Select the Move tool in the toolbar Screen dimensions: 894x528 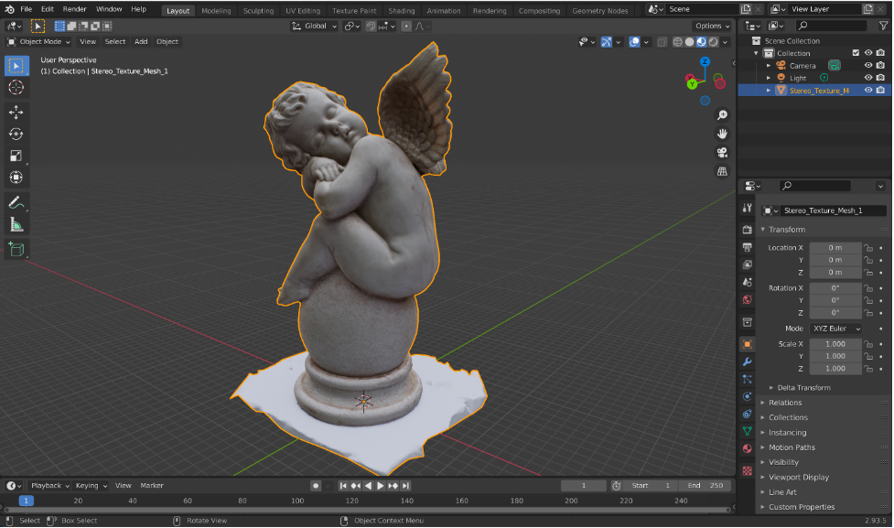16,111
